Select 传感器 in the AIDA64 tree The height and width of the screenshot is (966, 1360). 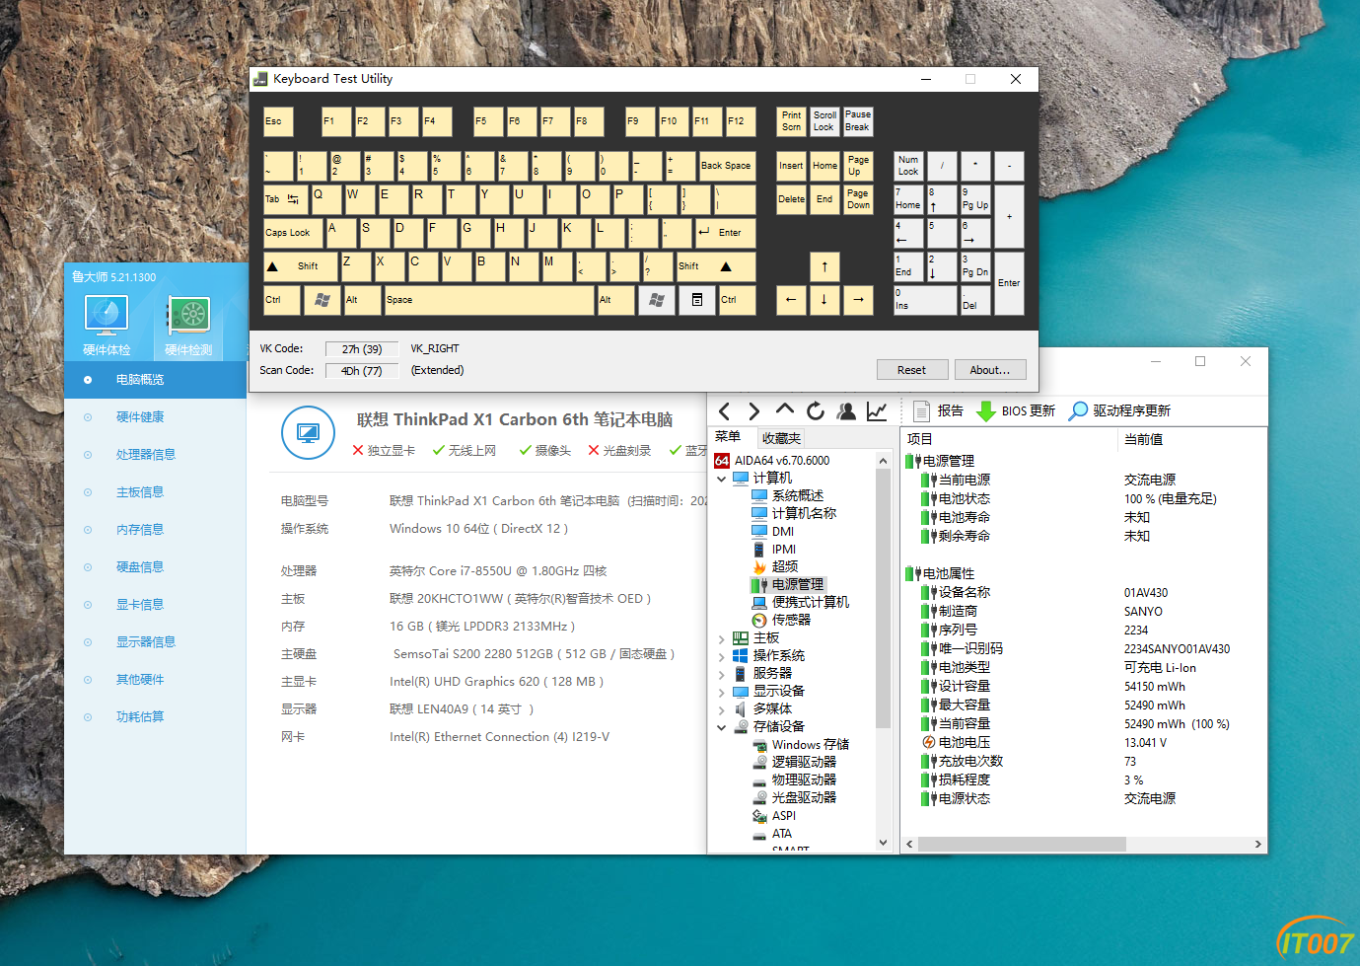[x=791, y=620]
